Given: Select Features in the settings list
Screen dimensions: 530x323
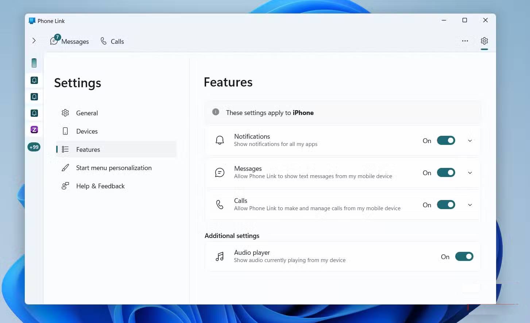Looking at the screenshot, I should (x=116, y=150).
